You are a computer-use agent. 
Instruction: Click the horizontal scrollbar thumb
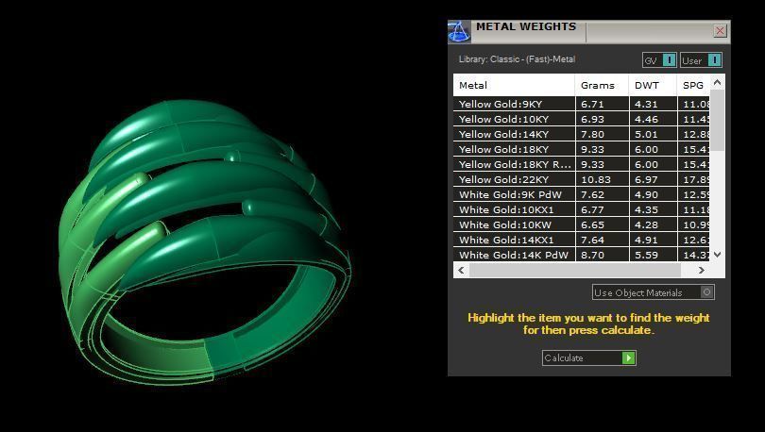click(575, 270)
